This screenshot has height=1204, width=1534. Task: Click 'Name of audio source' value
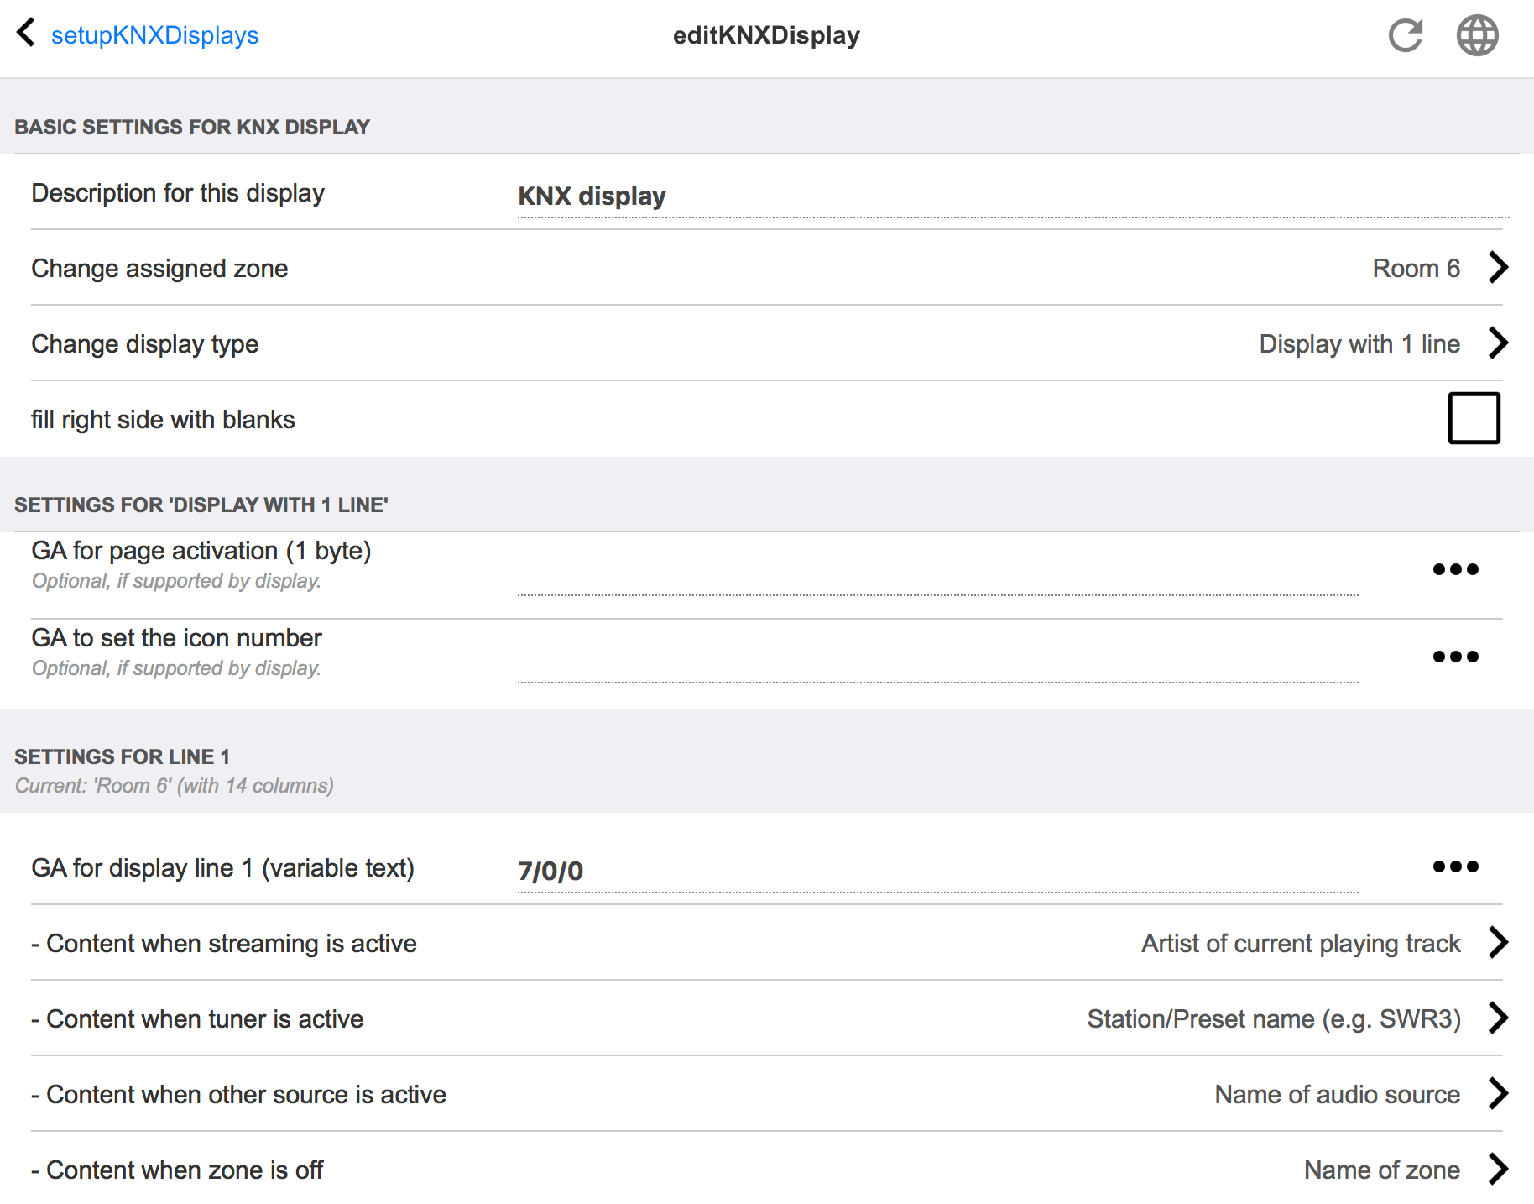[1338, 1095]
